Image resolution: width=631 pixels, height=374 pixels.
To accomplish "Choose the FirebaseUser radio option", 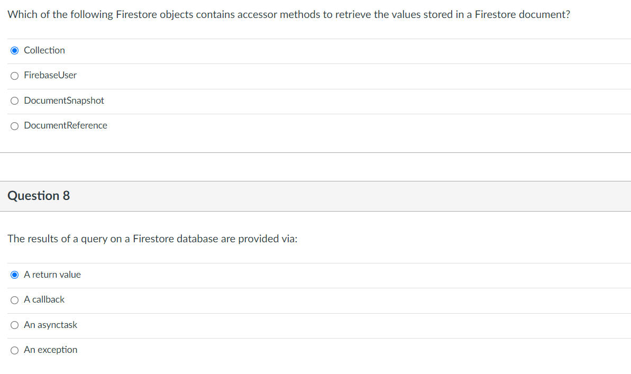I will [14, 76].
